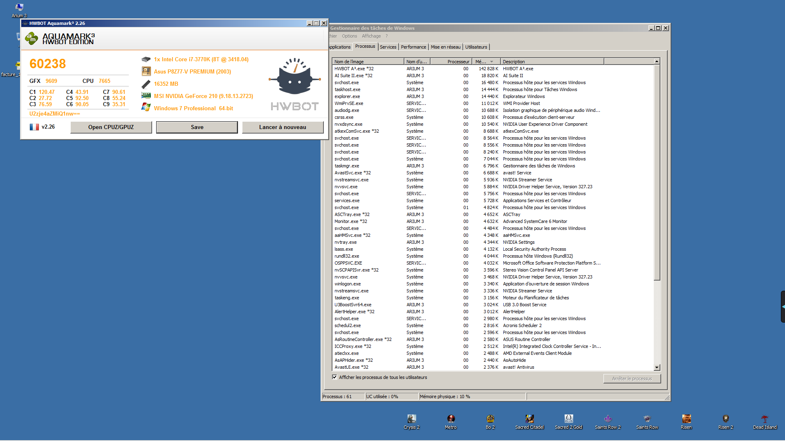This screenshot has width=785, height=441.
Task: Click the Aquamark3 fish logo icon
Action: click(31, 38)
